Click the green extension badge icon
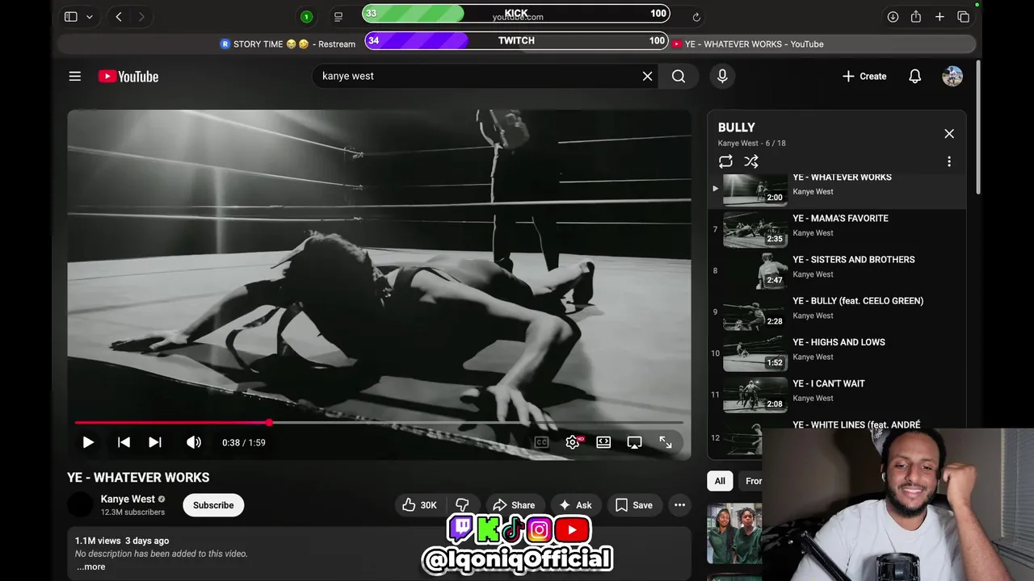The height and width of the screenshot is (581, 1034). click(306, 17)
